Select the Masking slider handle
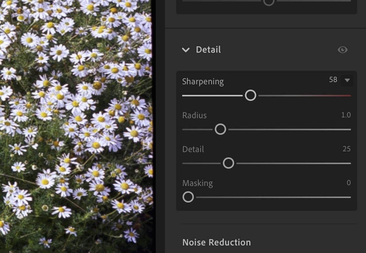366x253 pixels. (188, 197)
